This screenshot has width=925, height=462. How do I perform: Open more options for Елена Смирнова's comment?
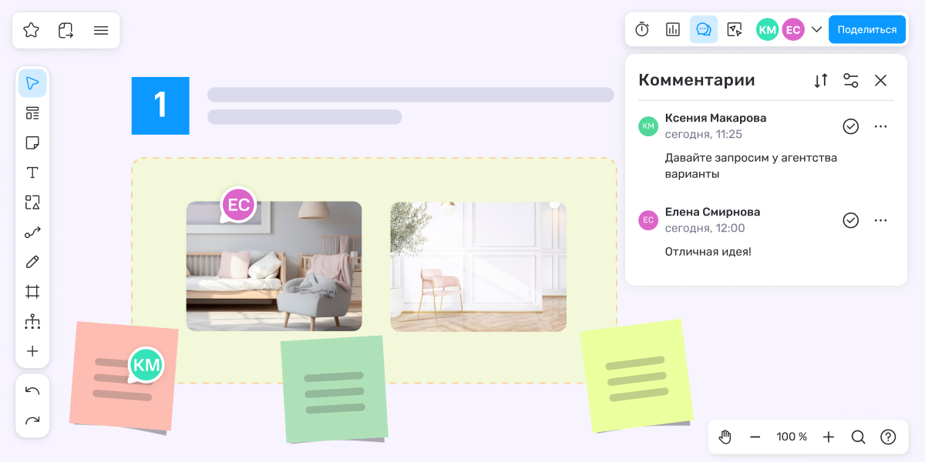pos(881,220)
